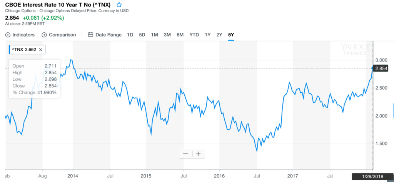The width and height of the screenshot is (394, 182).
Task: Show the 1Y chart range
Action: pyautogui.click(x=208, y=35)
